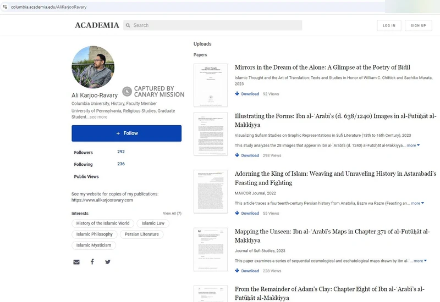The image size is (440, 302).
Task: Click the 'Public Views' label
Action: tap(86, 176)
